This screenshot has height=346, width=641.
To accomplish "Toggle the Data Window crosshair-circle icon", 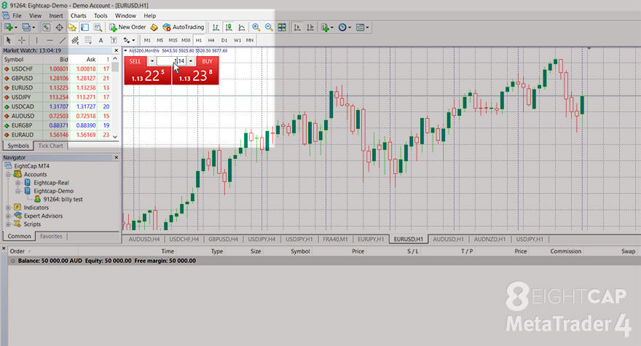I will [x=59, y=28].
